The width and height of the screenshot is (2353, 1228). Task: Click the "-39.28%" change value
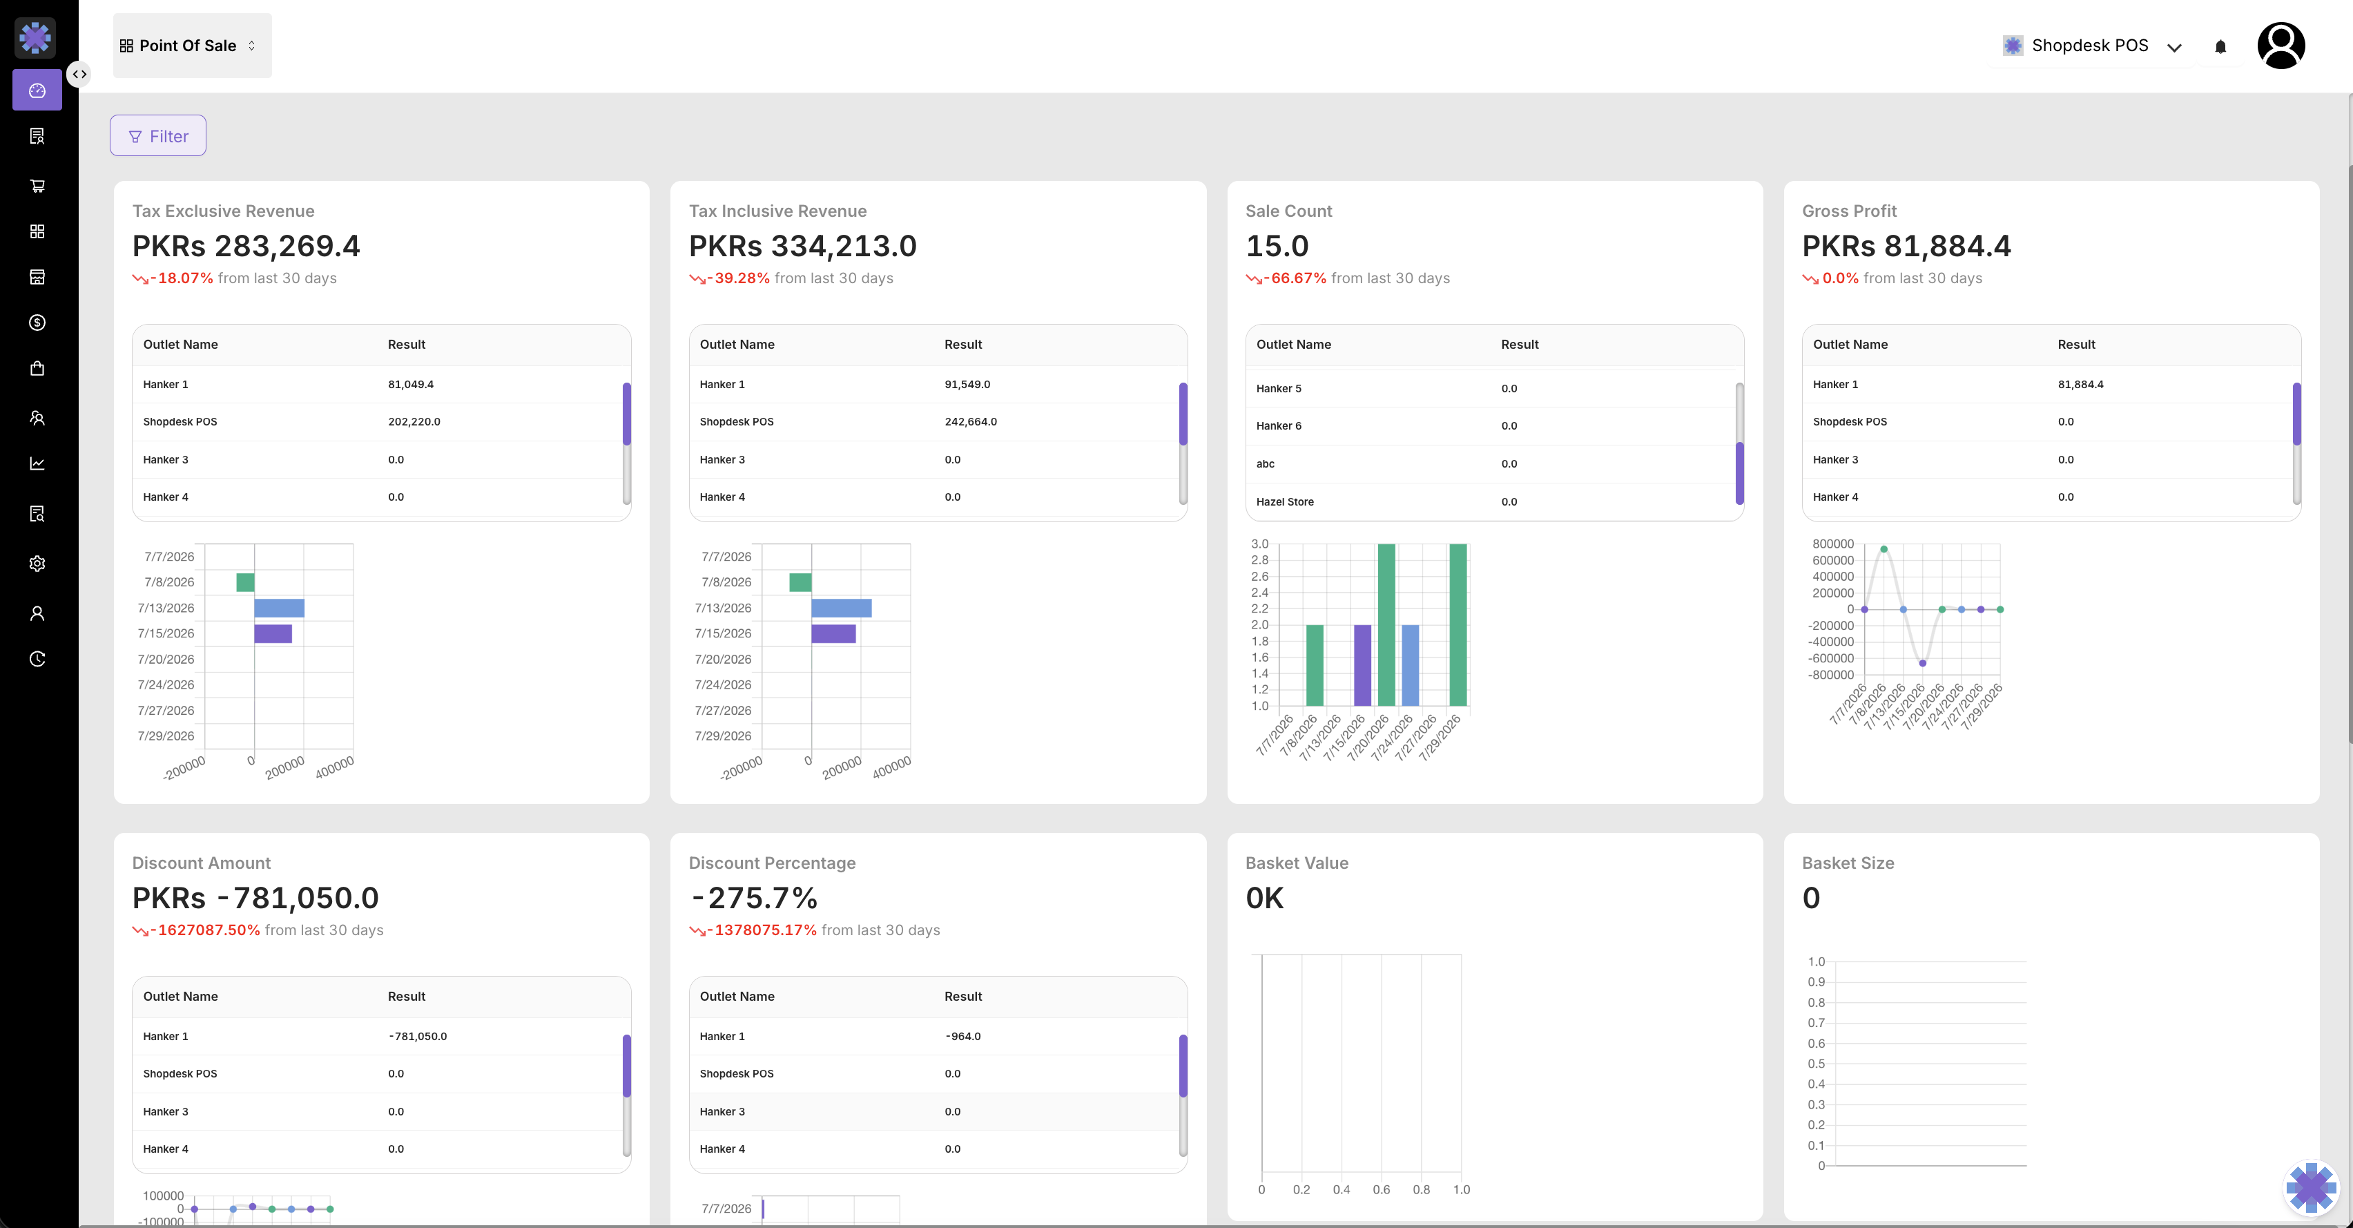tap(739, 278)
